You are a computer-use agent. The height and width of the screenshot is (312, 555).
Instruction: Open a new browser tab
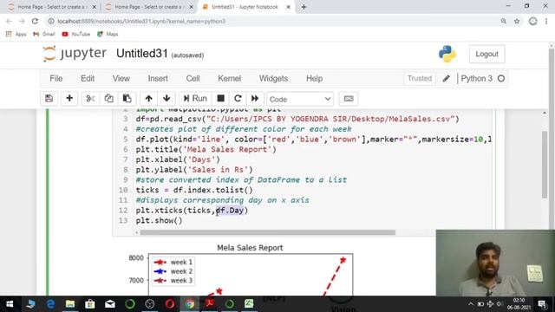[304, 7]
